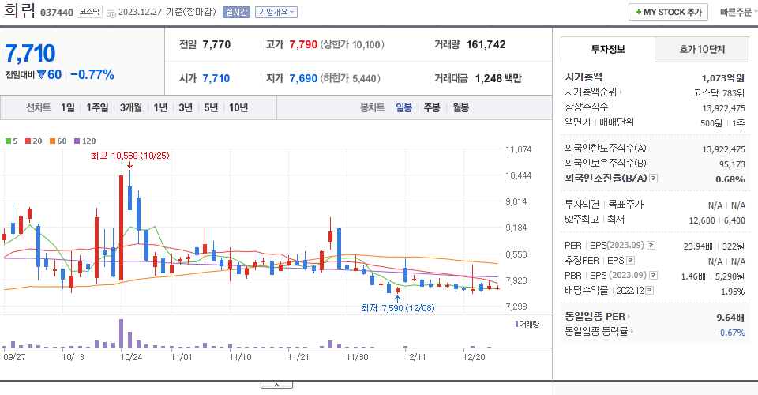This screenshot has height=395, width=758.
Task: Click the 거래대금 value 1,248 백만
Action: point(498,78)
